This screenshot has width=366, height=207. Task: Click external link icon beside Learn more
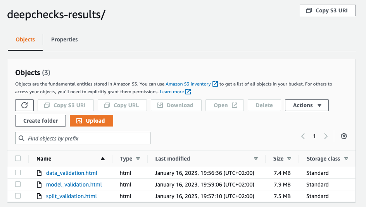click(x=188, y=92)
